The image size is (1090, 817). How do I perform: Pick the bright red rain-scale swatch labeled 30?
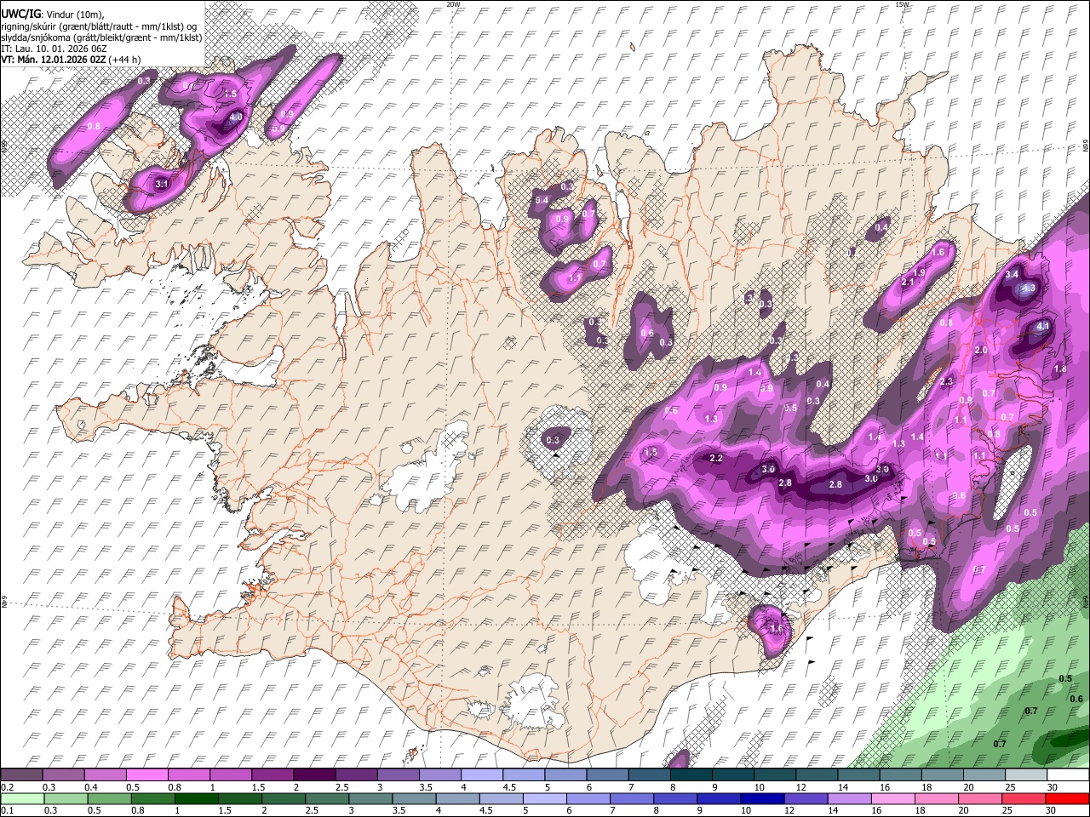pyautogui.click(x=1067, y=798)
